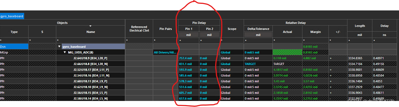
Task: Click the mil unit under Length
Action: click(360, 35)
